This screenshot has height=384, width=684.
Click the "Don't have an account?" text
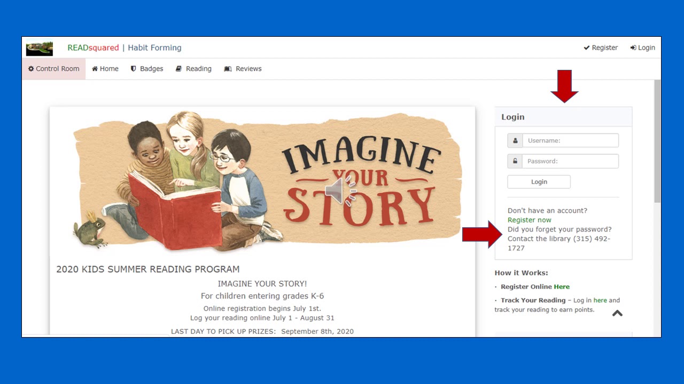[x=547, y=211]
